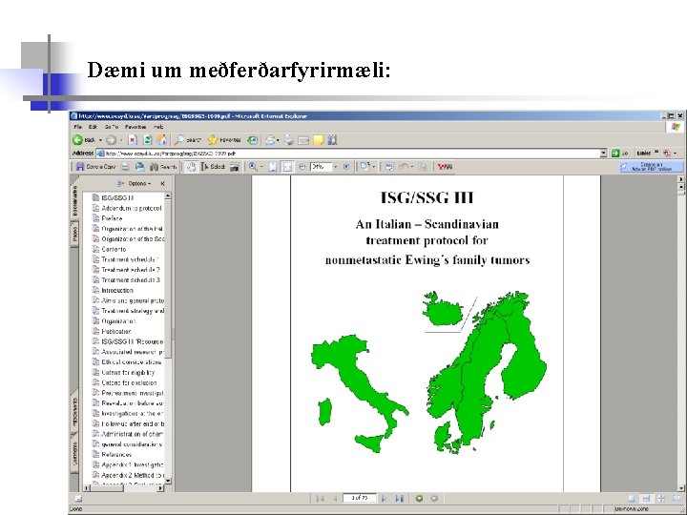Viewport: 687px width, 515px height.
Task: Open the Help menu
Action: coord(158,127)
